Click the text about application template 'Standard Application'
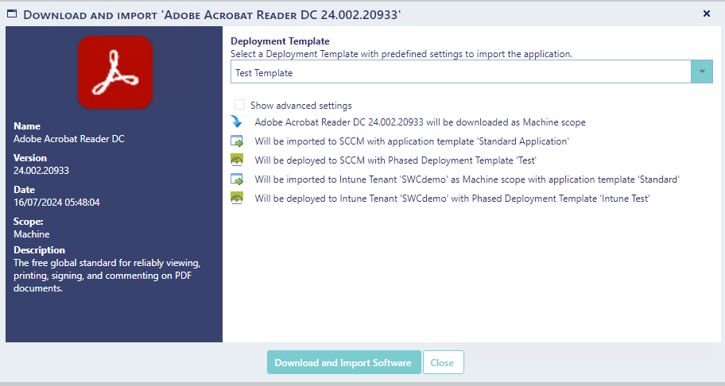 412,141
